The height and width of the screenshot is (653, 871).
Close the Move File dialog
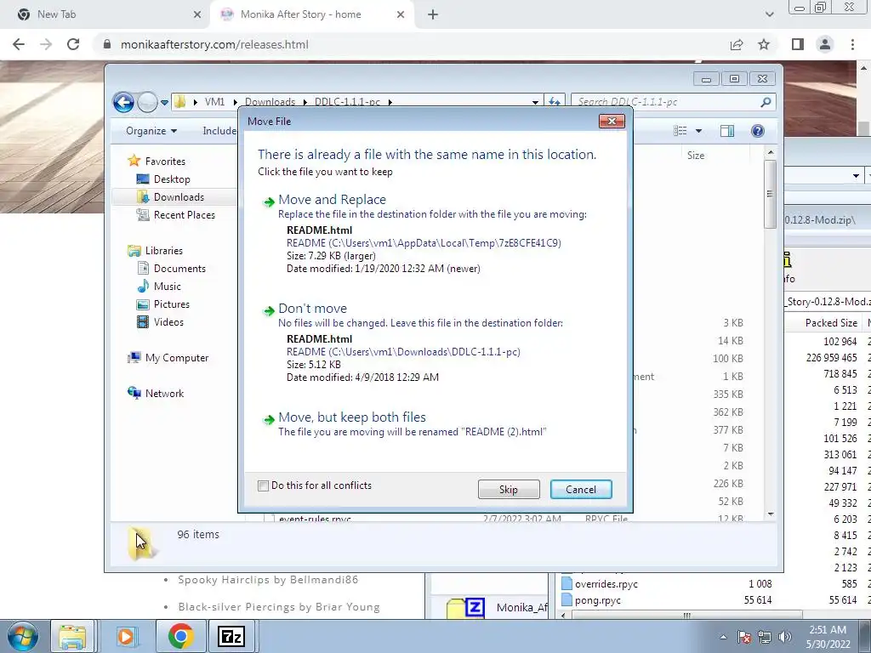tap(612, 121)
